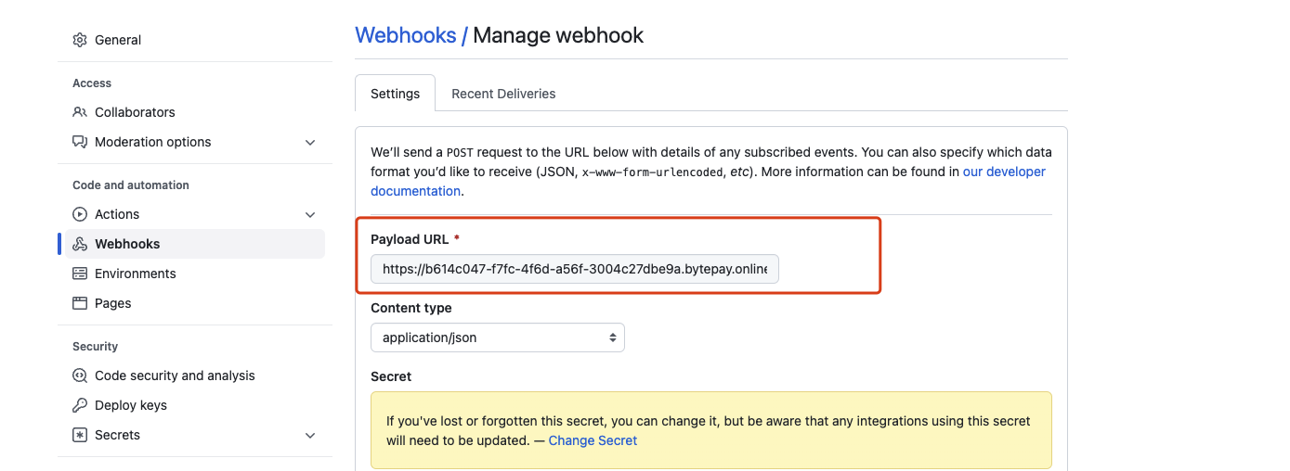This screenshot has width=1290, height=471.
Task: Click the Deploy keys key icon
Action: tap(80, 405)
